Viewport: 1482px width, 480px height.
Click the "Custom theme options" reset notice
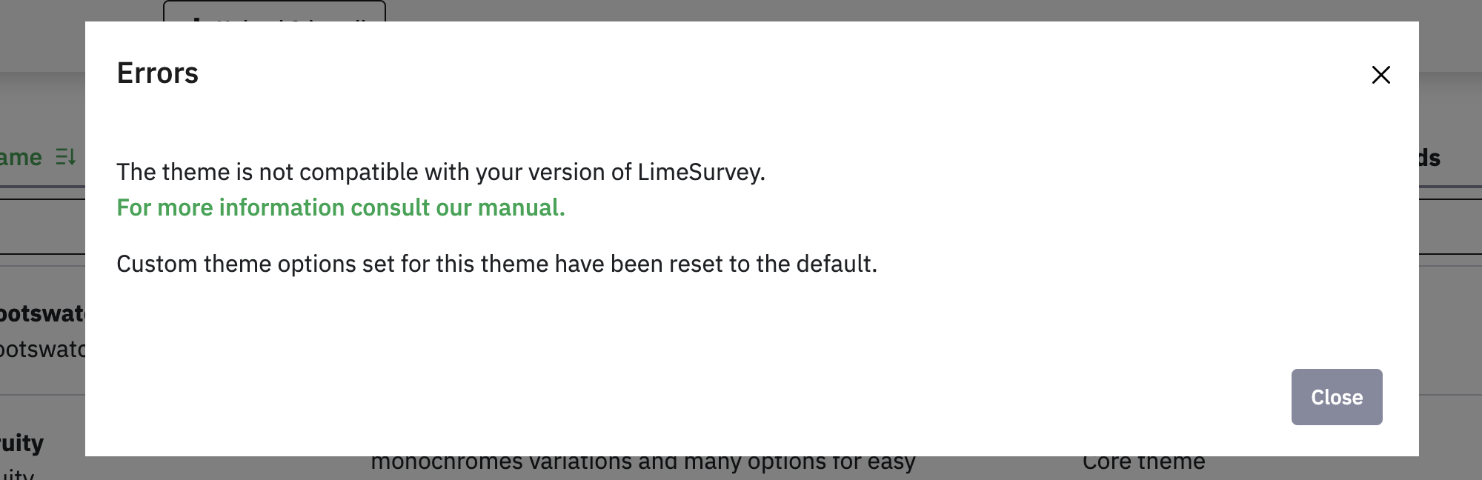(496, 264)
